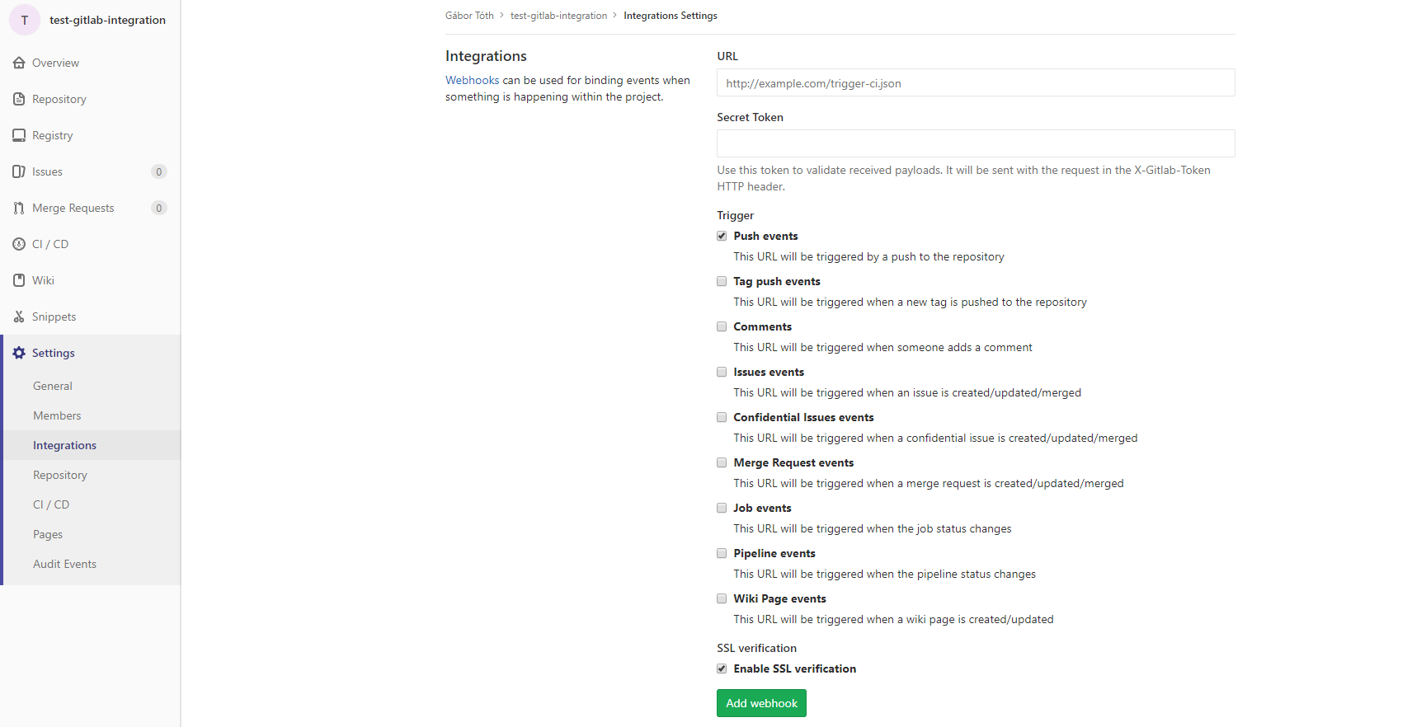1426x727 pixels.
Task: Focus the Secret Token input field
Action: pyautogui.click(x=976, y=143)
